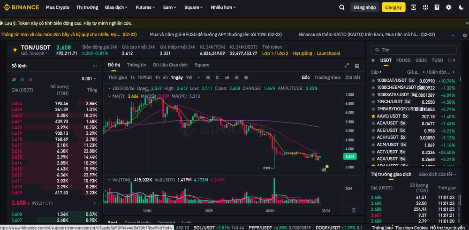Viewport: 469px width, 230px height.
Task: Toggle star for AAVE/USDT pair
Action: 373,116
